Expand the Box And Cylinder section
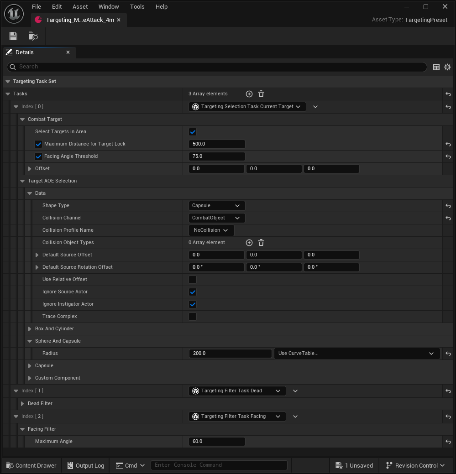Image resolution: width=456 pixels, height=474 pixels. pyautogui.click(x=30, y=329)
